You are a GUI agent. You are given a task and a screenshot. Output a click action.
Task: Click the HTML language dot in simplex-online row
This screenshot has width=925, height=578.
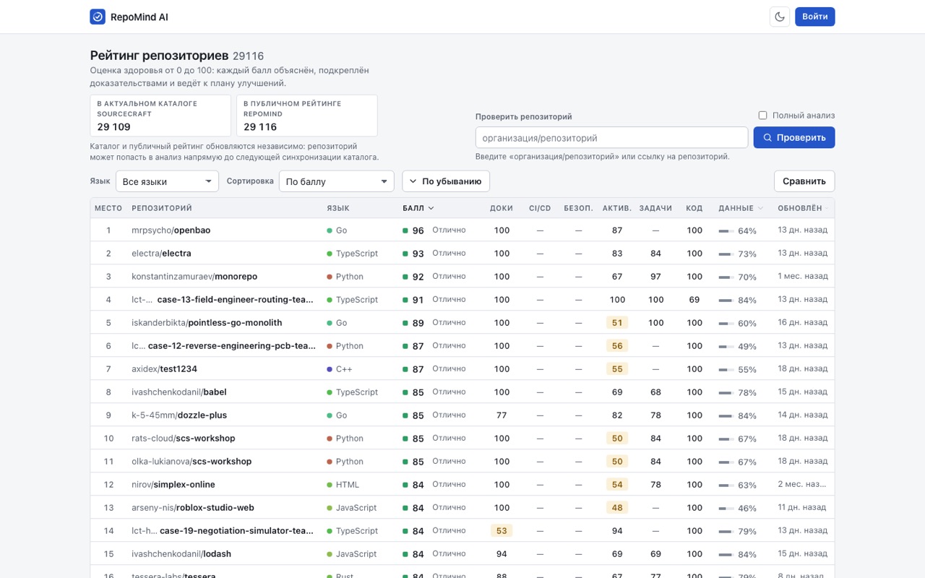tap(330, 485)
